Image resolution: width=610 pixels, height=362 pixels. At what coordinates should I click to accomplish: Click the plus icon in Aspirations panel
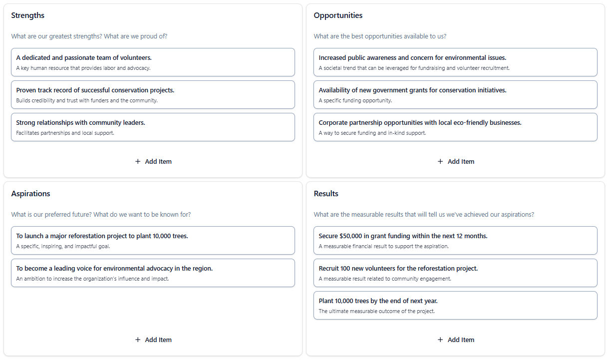coord(138,340)
